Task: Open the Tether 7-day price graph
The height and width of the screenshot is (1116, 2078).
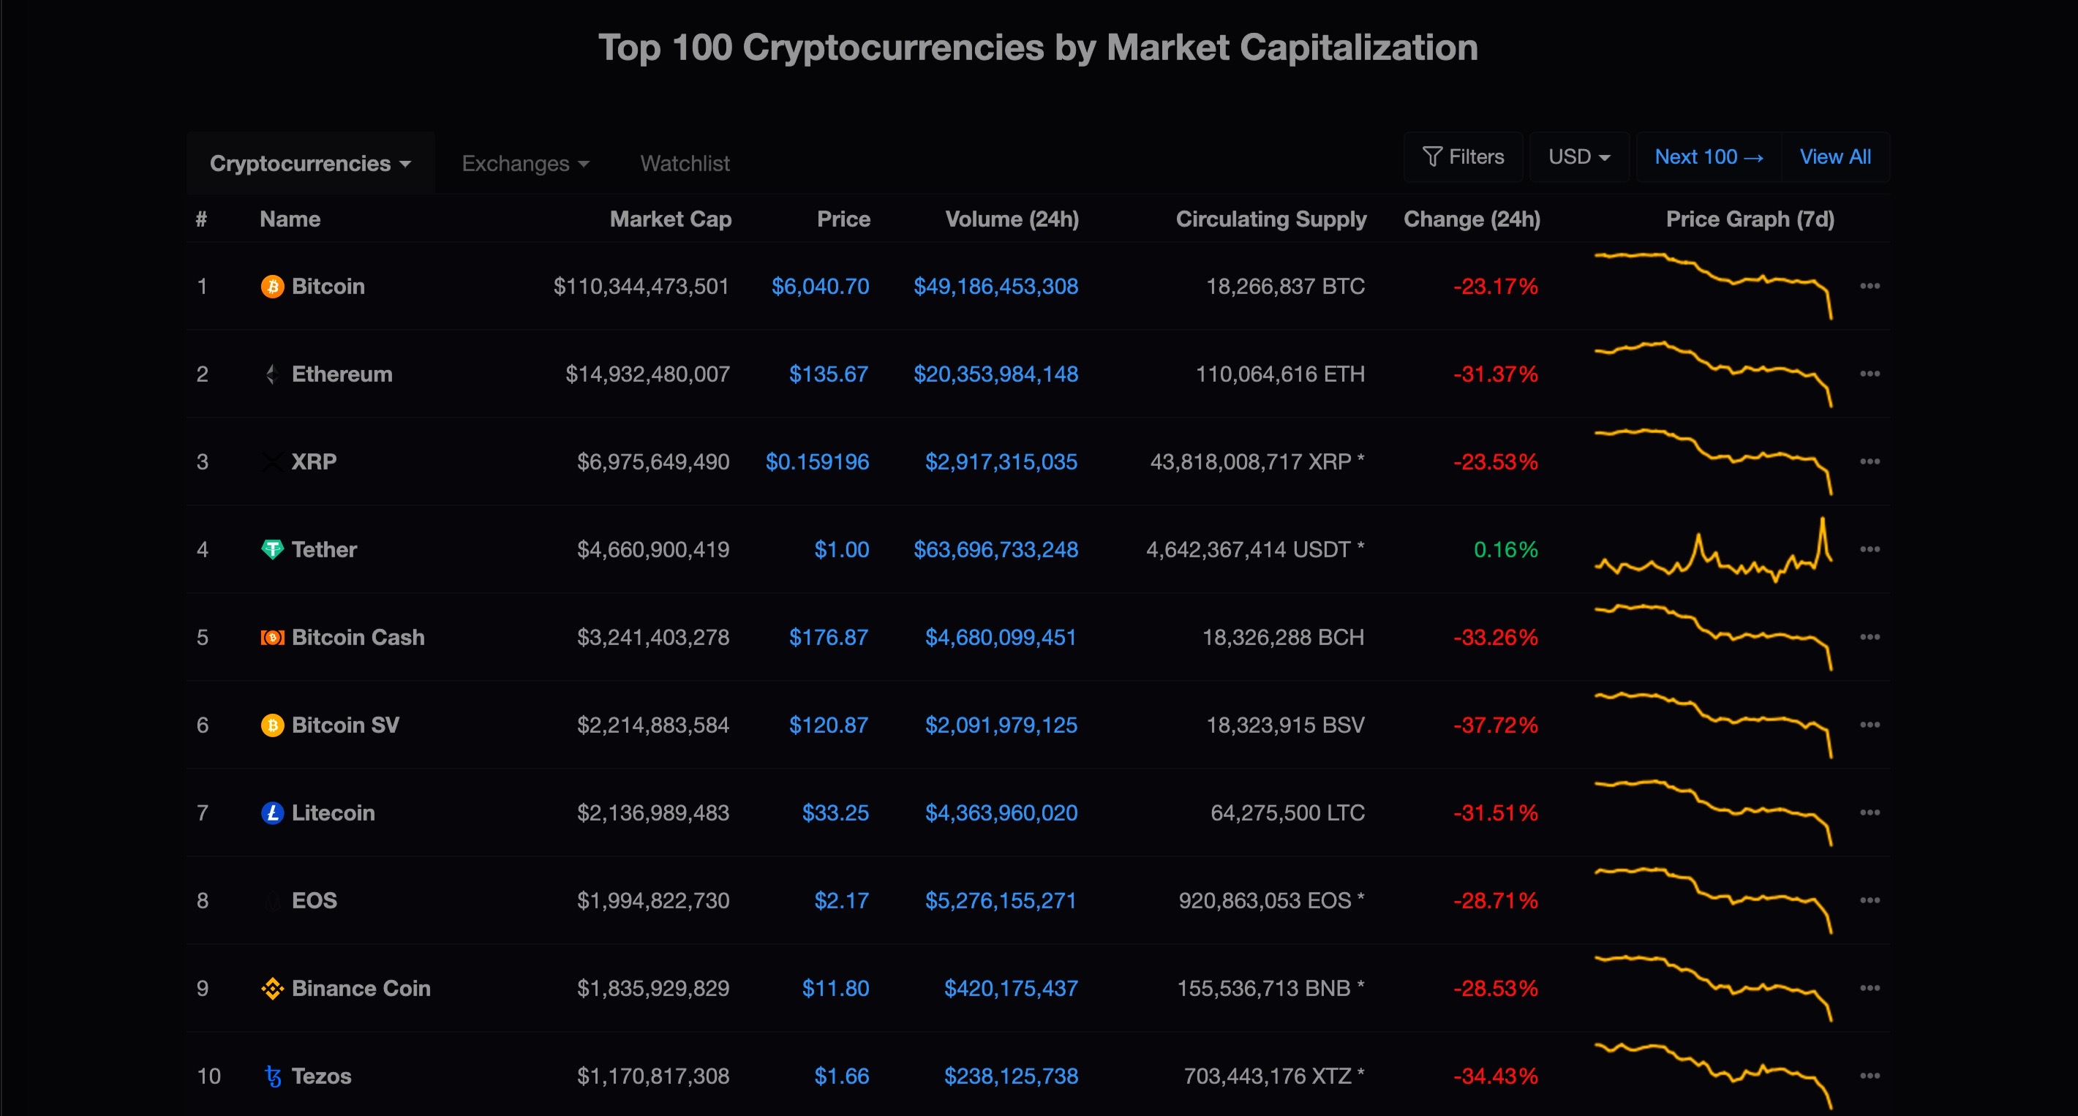Action: point(1714,549)
